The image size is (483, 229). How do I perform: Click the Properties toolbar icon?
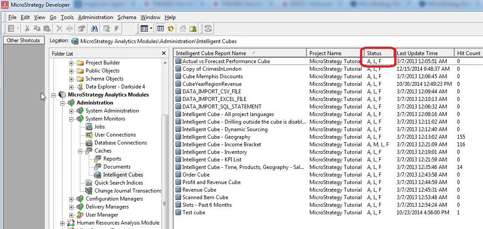(x=82, y=28)
